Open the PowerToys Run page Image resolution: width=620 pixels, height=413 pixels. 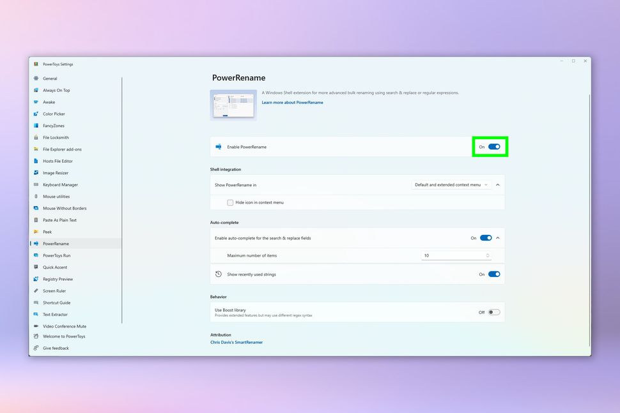tap(54, 255)
